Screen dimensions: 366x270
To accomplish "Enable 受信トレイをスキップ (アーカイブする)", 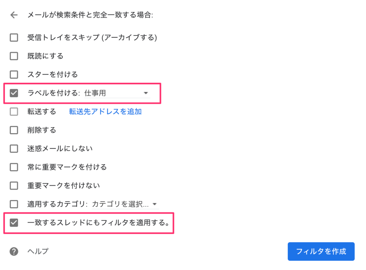I will coord(14,37).
